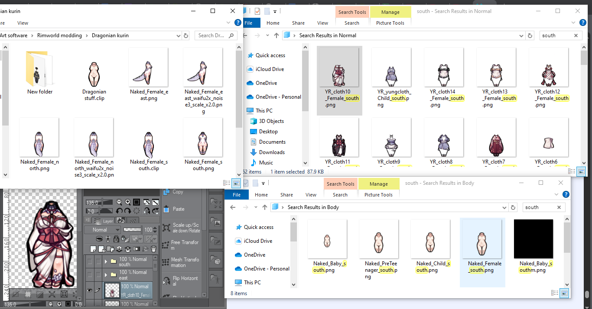Clear the 'south' search in Body window

[559, 207]
